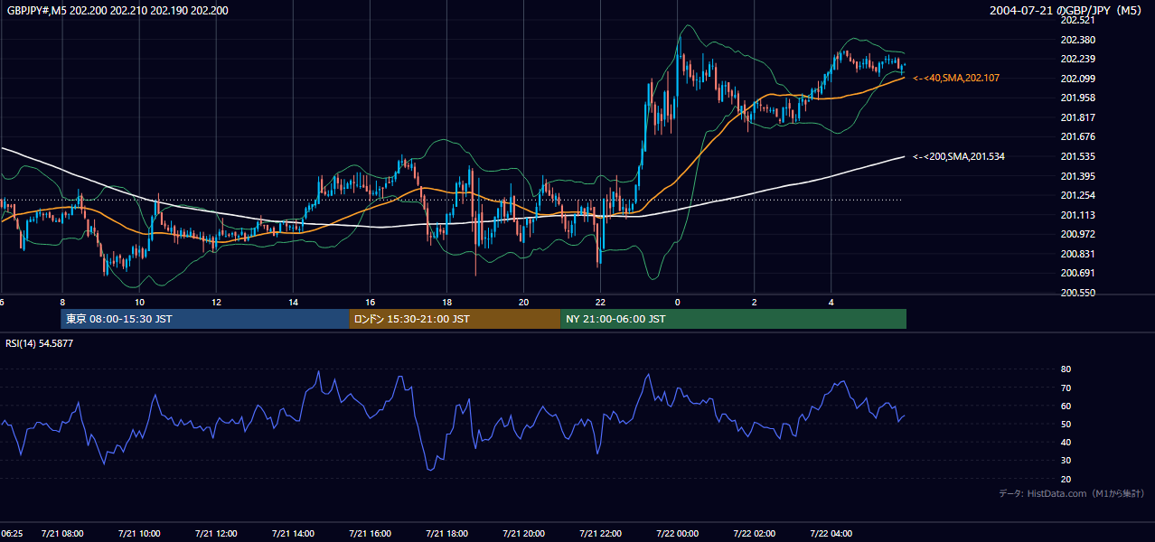Screen dimensions: 1155x542
Task: Click price axis value 201.113
Action: [x=1077, y=215]
